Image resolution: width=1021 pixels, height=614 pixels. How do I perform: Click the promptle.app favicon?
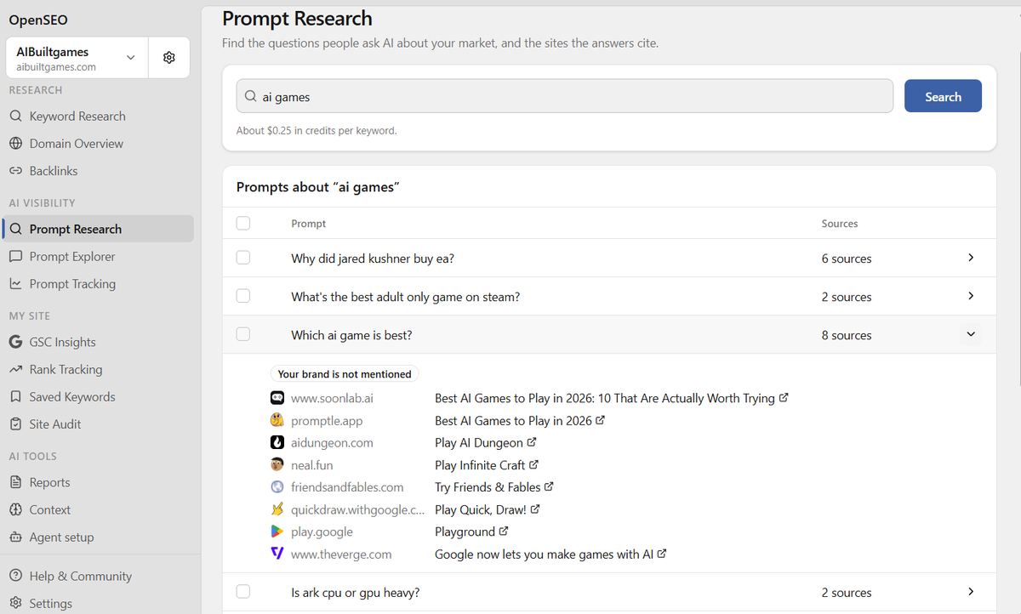pyautogui.click(x=277, y=420)
